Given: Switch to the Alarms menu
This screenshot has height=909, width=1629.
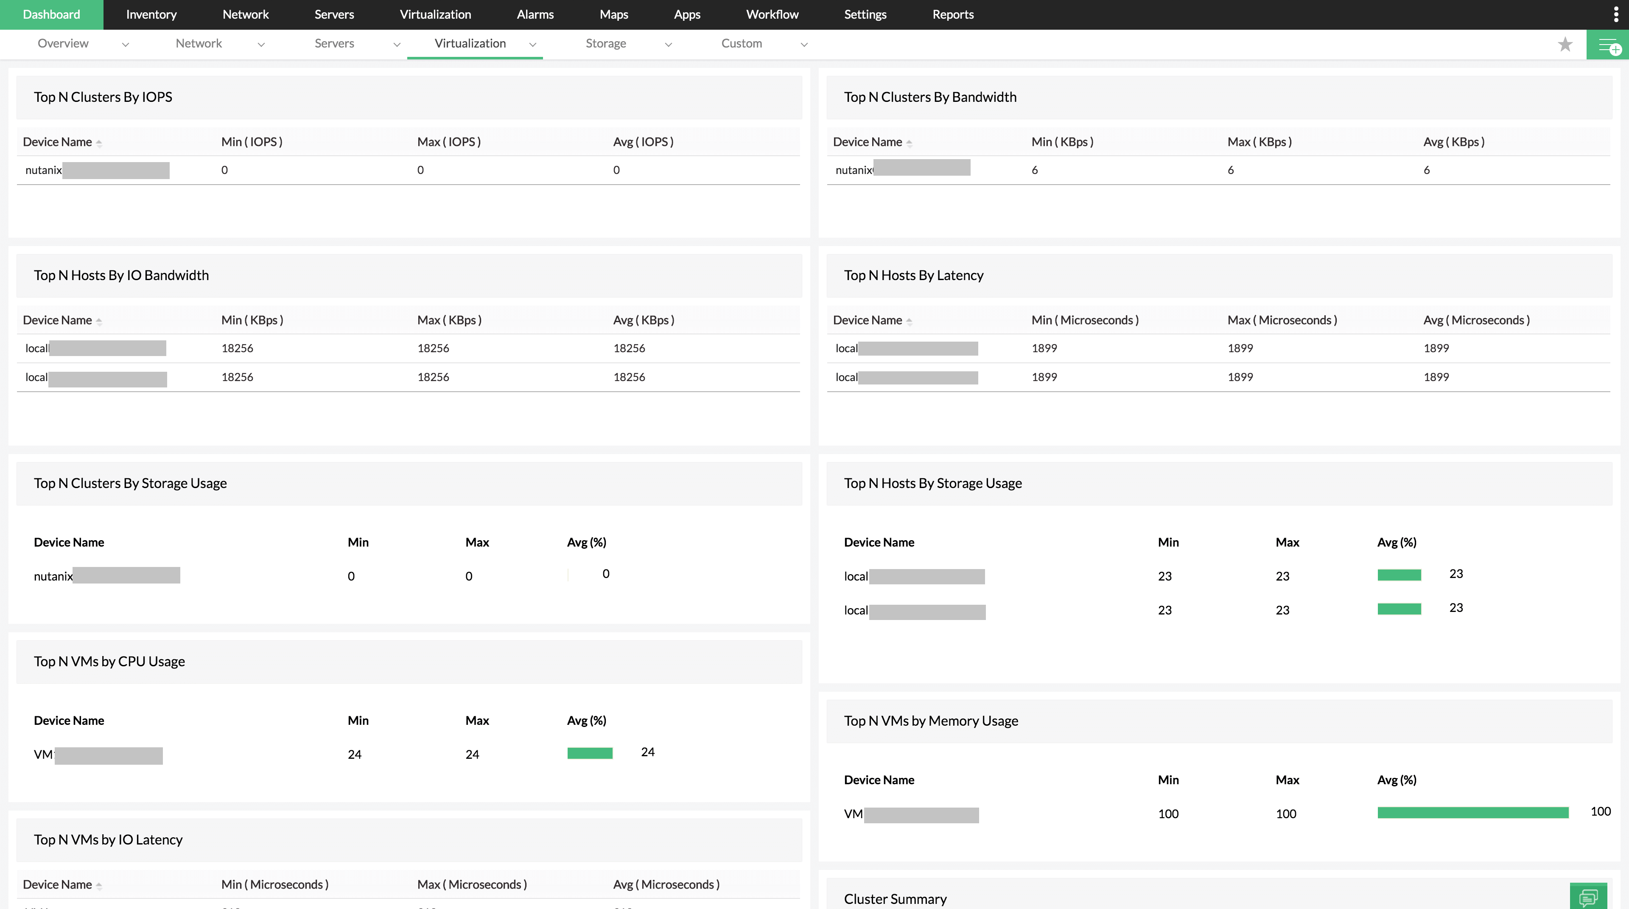Looking at the screenshot, I should [535, 14].
